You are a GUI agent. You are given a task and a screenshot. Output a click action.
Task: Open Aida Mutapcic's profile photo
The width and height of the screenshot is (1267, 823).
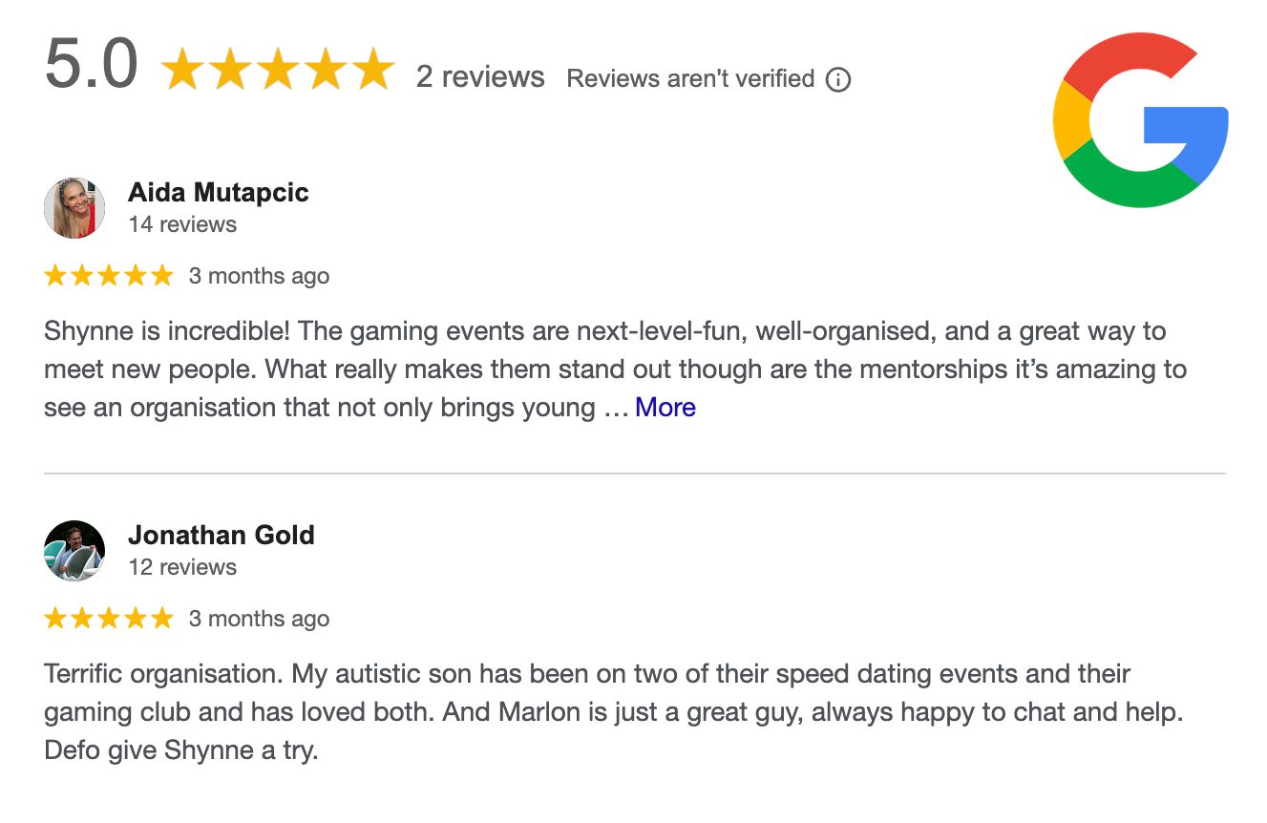tap(74, 207)
